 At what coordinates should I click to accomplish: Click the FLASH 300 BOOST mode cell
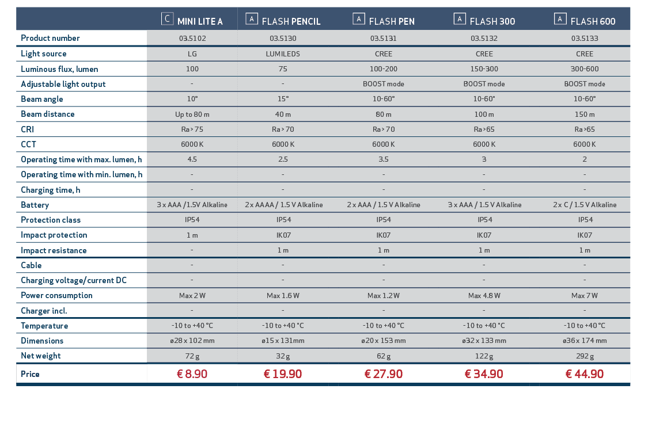pos(484,84)
